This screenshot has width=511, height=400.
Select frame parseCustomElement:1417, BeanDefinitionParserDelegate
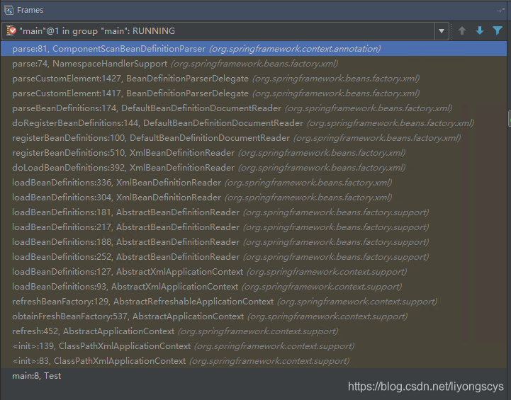(x=254, y=93)
